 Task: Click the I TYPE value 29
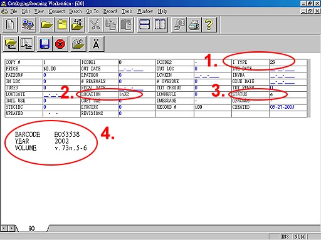tap(273, 62)
